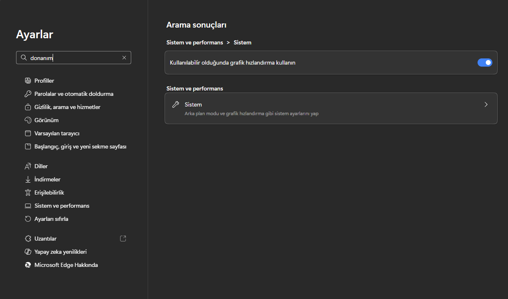Open Yapay zeka yenilikleri page
Image resolution: width=508 pixels, height=299 pixels.
[60, 252]
